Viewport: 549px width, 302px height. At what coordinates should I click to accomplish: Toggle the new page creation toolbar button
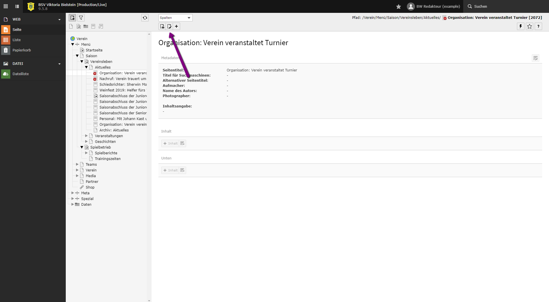tap(72, 18)
